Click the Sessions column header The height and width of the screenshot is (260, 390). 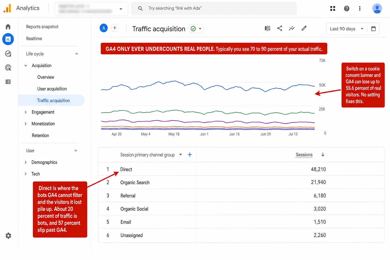pos(304,155)
